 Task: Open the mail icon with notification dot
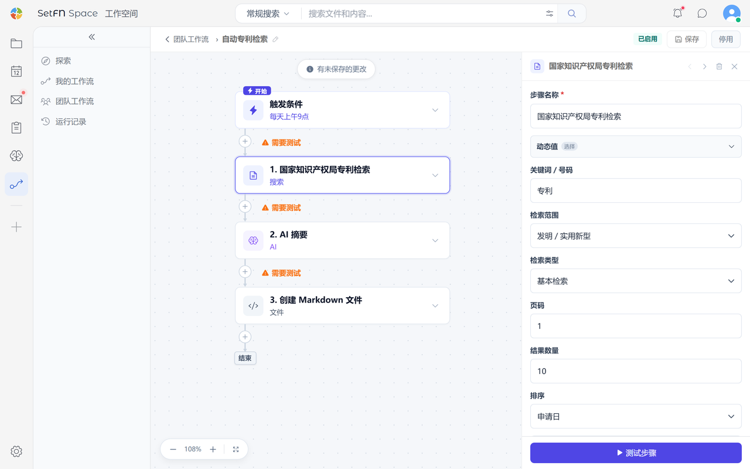16,100
